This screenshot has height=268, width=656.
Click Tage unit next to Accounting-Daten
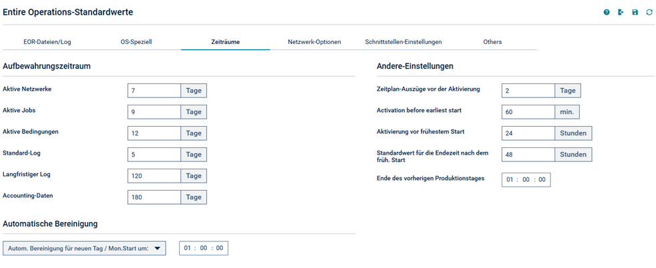[194, 197]
